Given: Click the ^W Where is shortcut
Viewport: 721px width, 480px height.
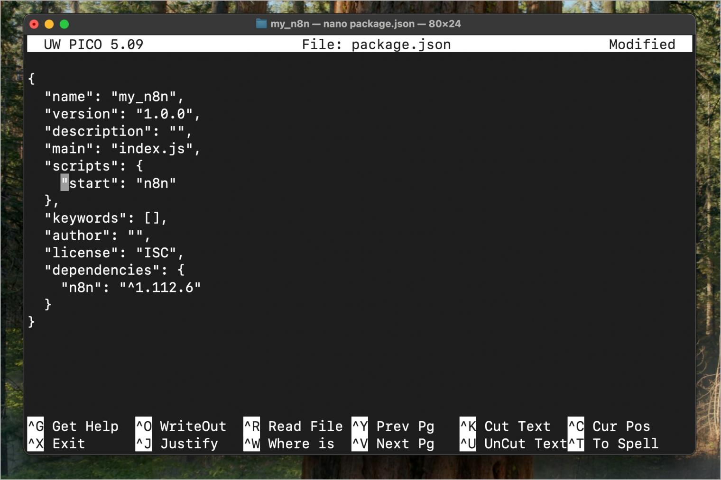Looking at the screenshot, I should pos(288,444).
